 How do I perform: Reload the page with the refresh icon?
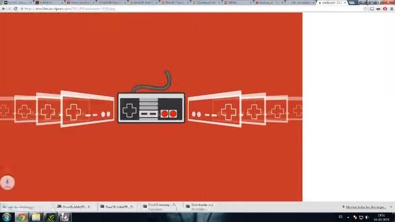15,9
